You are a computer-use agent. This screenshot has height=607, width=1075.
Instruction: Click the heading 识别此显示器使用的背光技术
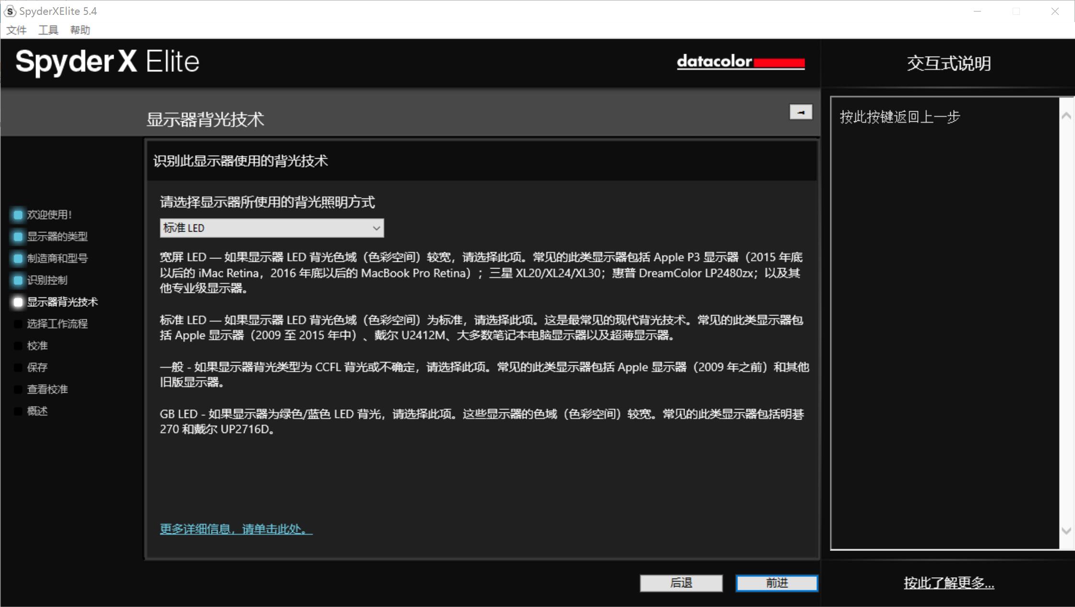tap(240, 161)
